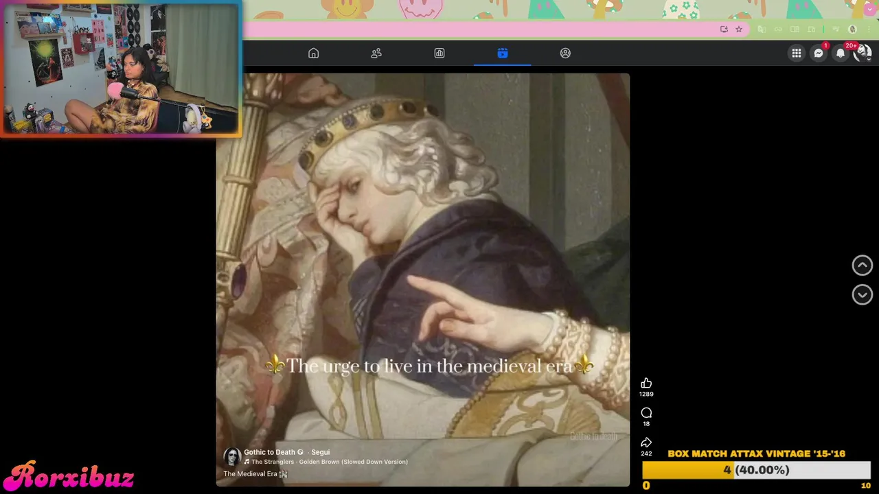Click 'The Medieval Era' caption text
The width and height of the screenshot is (879, 494).
[x=251, y=474]
